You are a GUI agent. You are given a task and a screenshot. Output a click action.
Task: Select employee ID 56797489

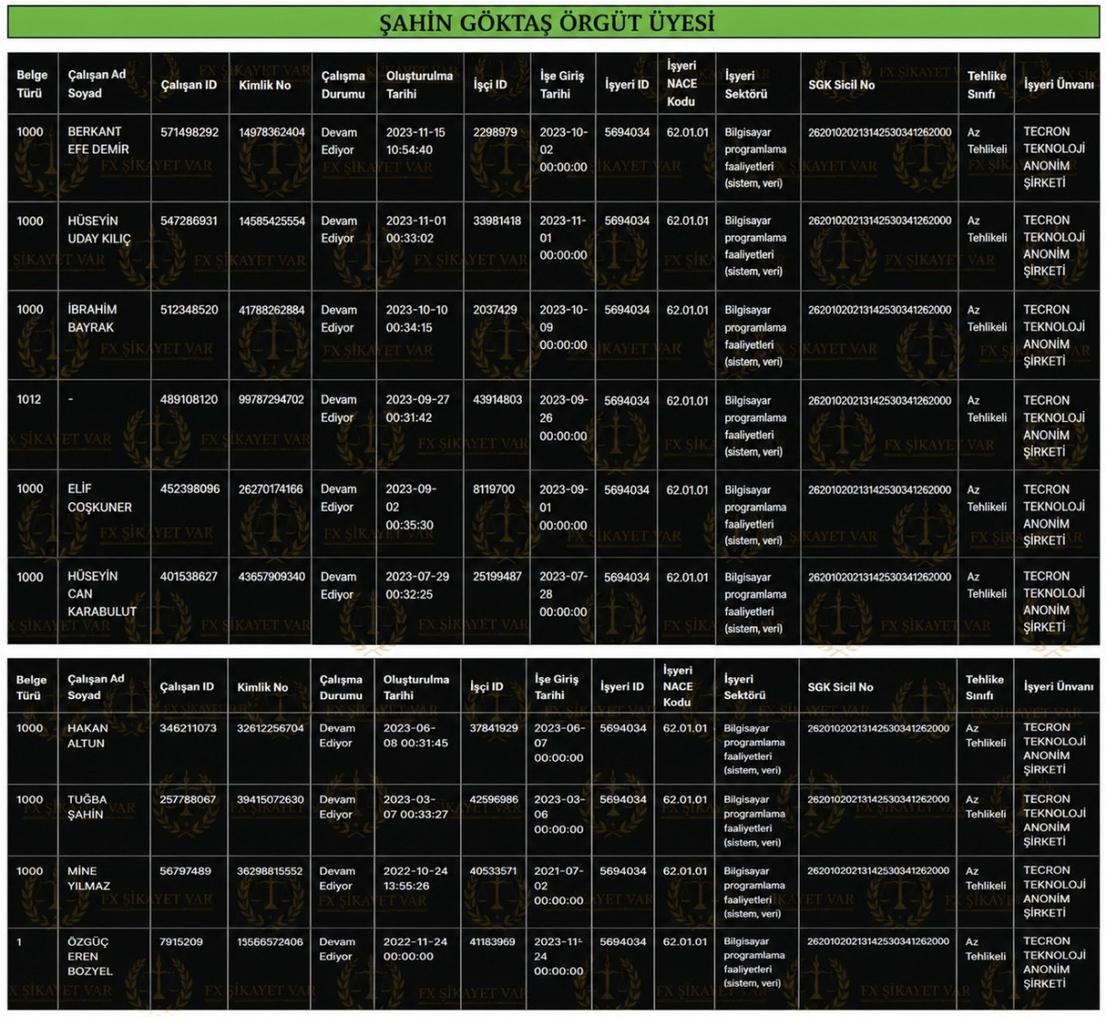tap(185, 871)
